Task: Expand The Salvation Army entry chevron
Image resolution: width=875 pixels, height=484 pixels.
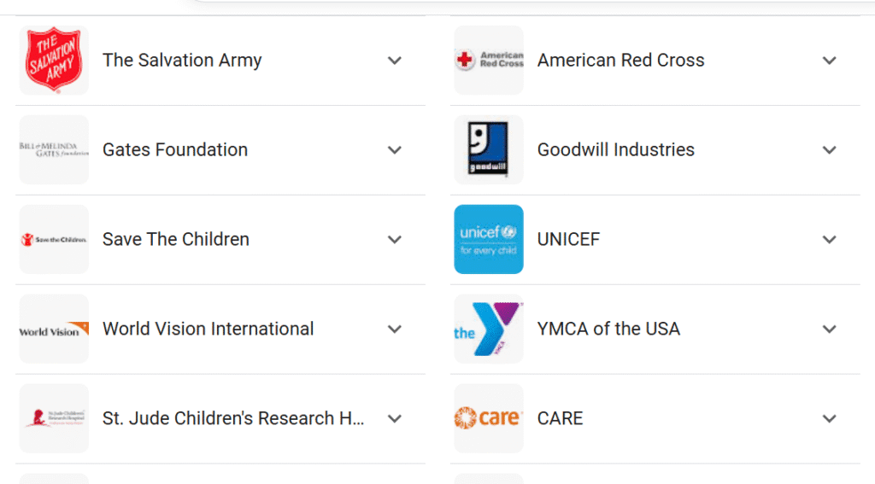Action: pos(394,61)
